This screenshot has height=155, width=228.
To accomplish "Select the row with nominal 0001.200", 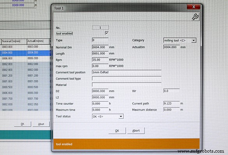I will pos(25,76).
